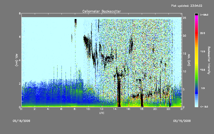Image resolution: width=214 pixels, height=134 pixels.
Task: Click the 8 km tick on the left axis
Action: click(20, 13)
